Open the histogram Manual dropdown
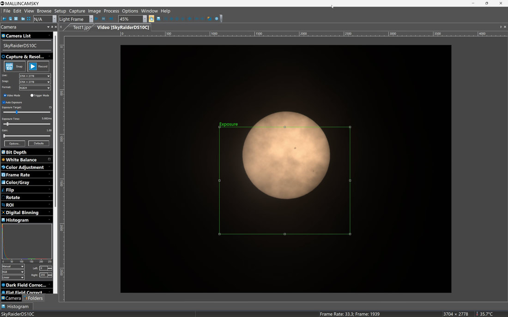Screen dimensions: 508x317 (13, 267)
